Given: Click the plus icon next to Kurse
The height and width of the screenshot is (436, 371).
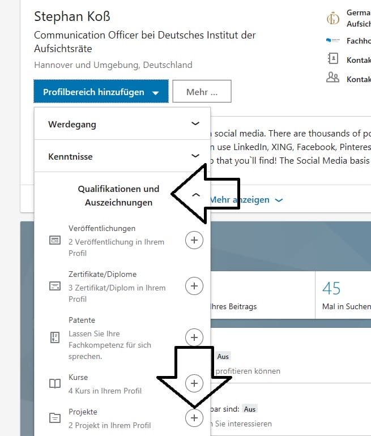Looking at the screenshot, I should coord(194,383).
